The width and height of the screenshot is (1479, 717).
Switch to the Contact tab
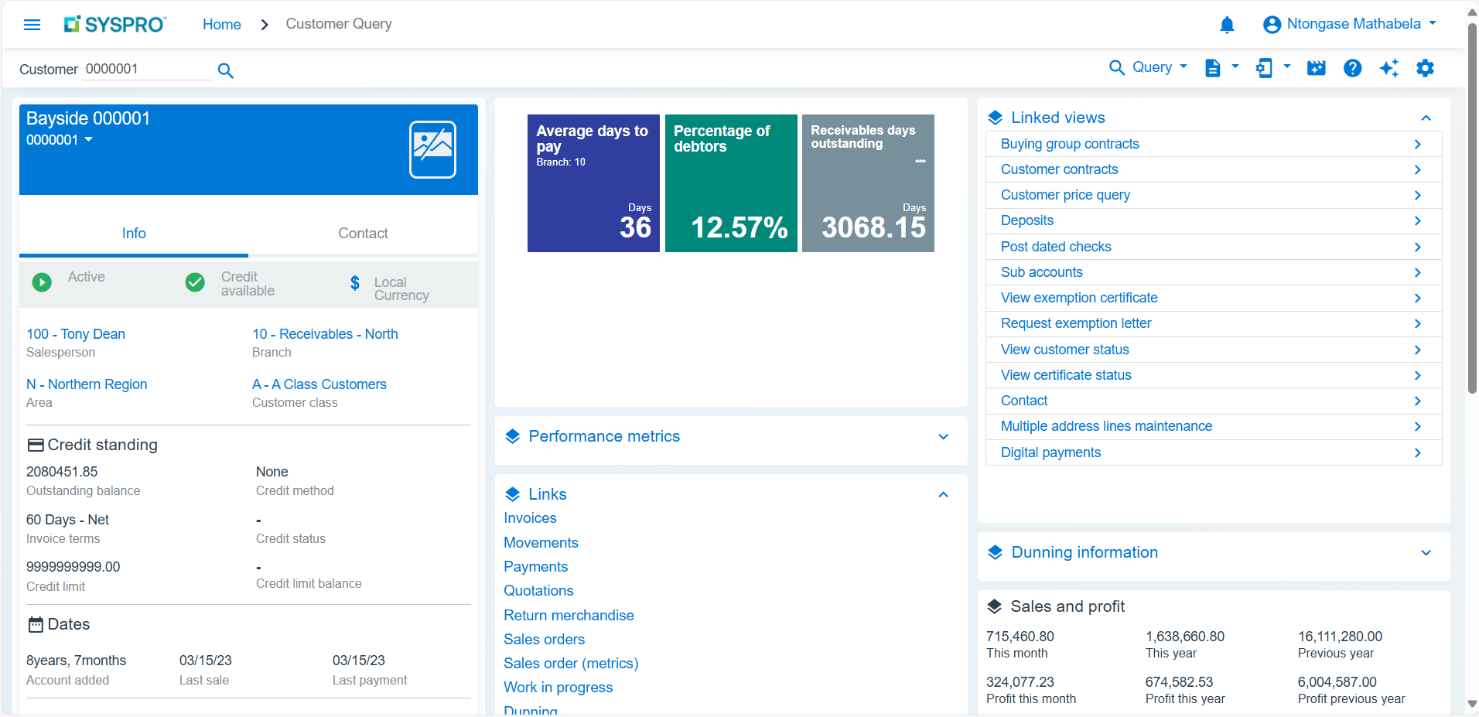363,234
